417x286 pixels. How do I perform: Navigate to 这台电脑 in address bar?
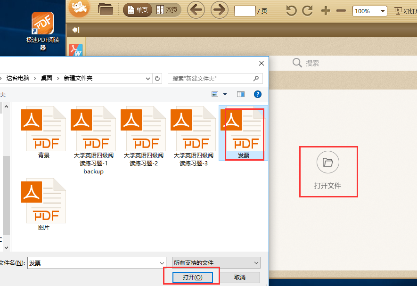tap(18, 78)
